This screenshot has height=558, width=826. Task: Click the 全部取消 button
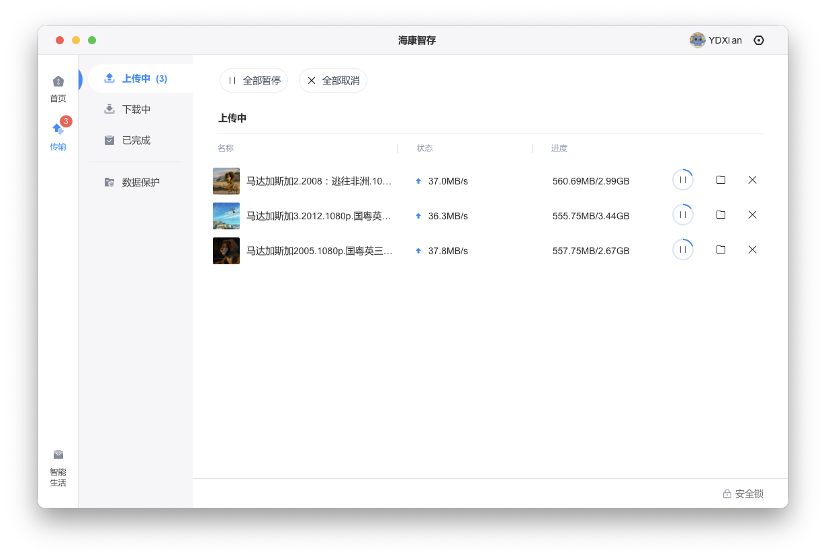(333, 80)
